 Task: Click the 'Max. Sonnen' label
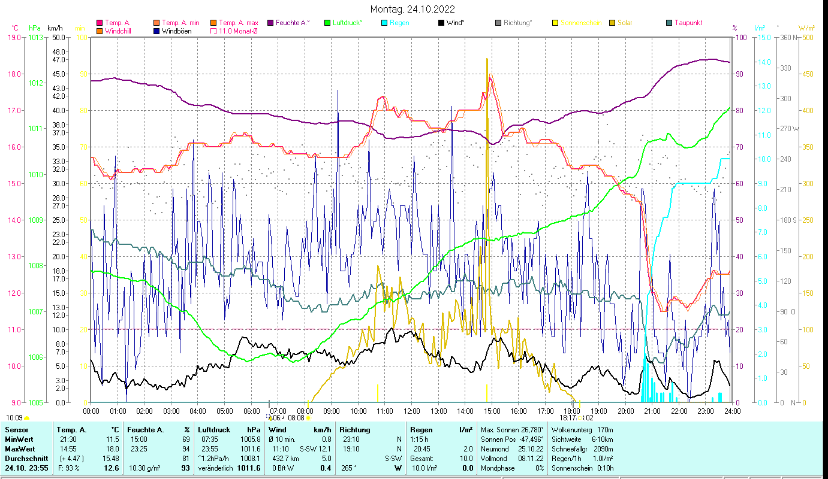coord(499,430)
